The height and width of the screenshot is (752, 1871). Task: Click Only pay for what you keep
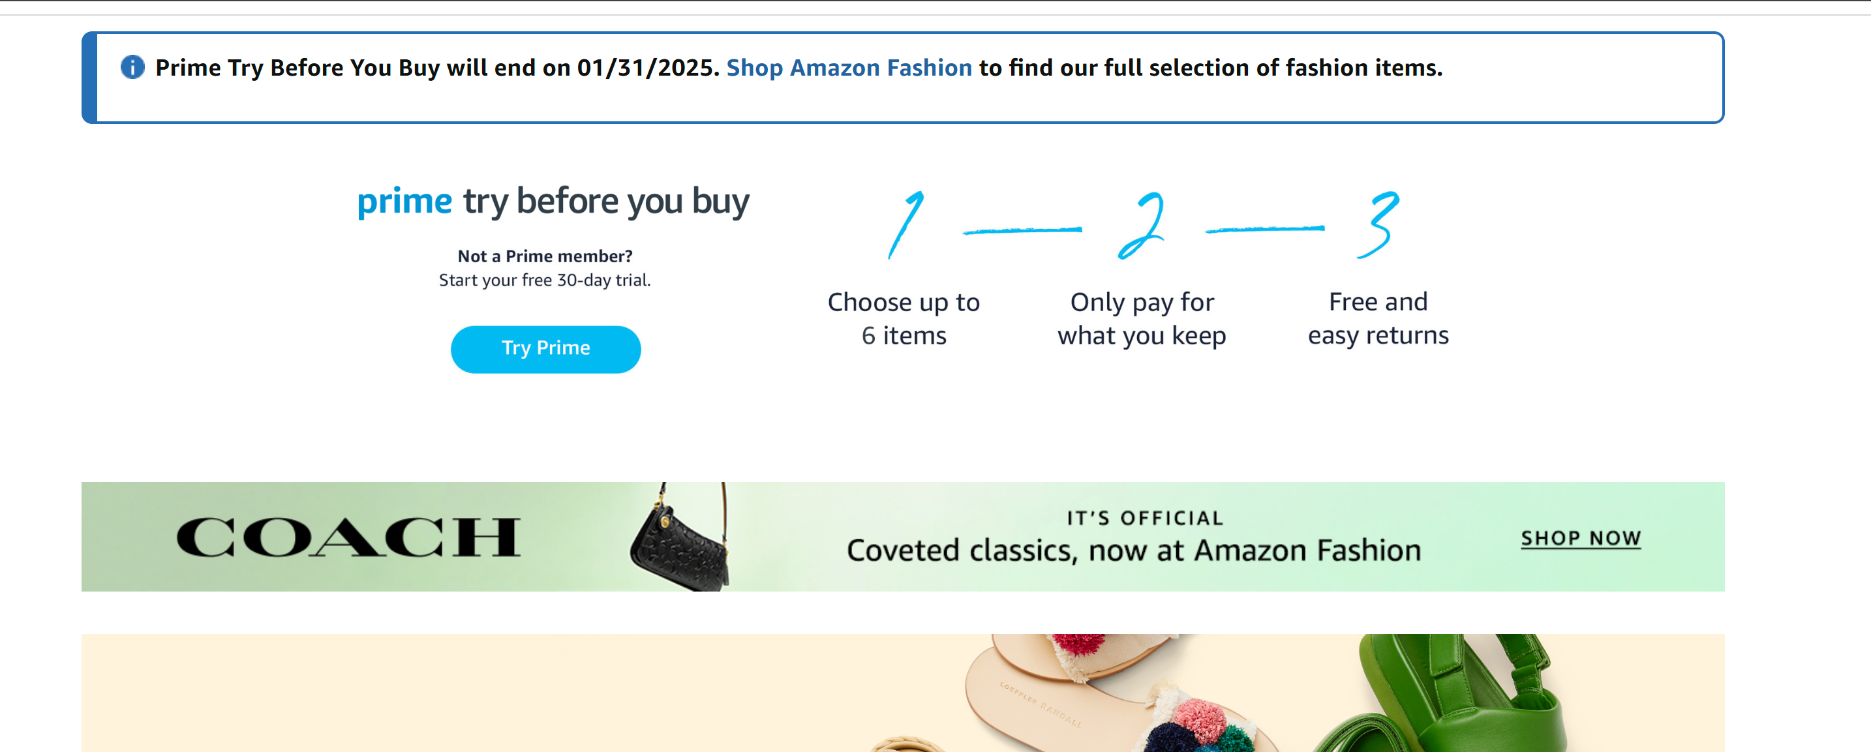pyautogui.click(x=1142, y=319)
